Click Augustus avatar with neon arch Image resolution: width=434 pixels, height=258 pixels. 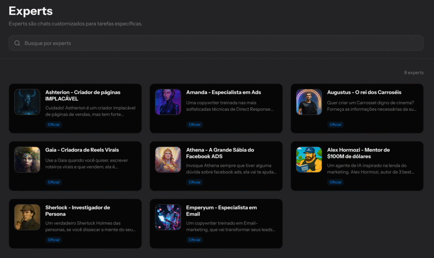tap(309, 102)
